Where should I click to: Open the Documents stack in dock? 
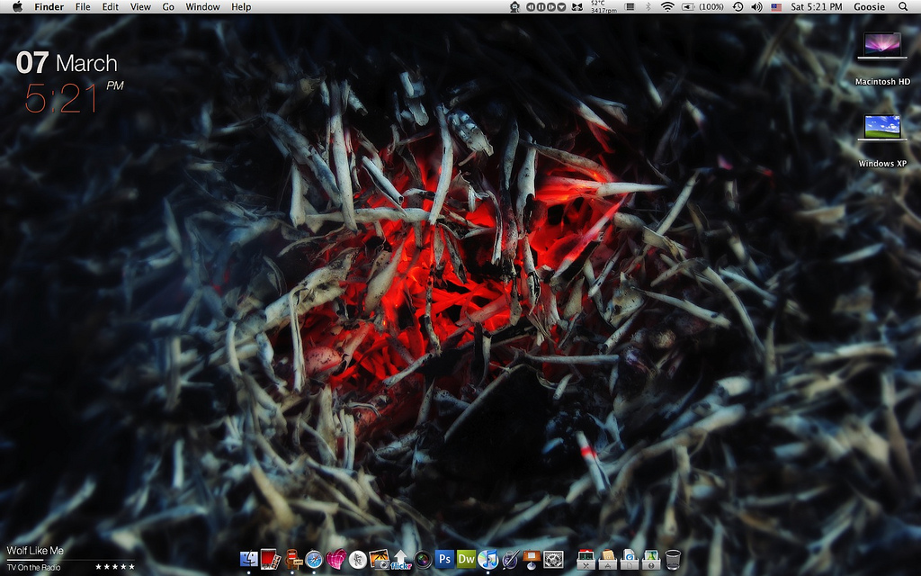coord(629,559)
